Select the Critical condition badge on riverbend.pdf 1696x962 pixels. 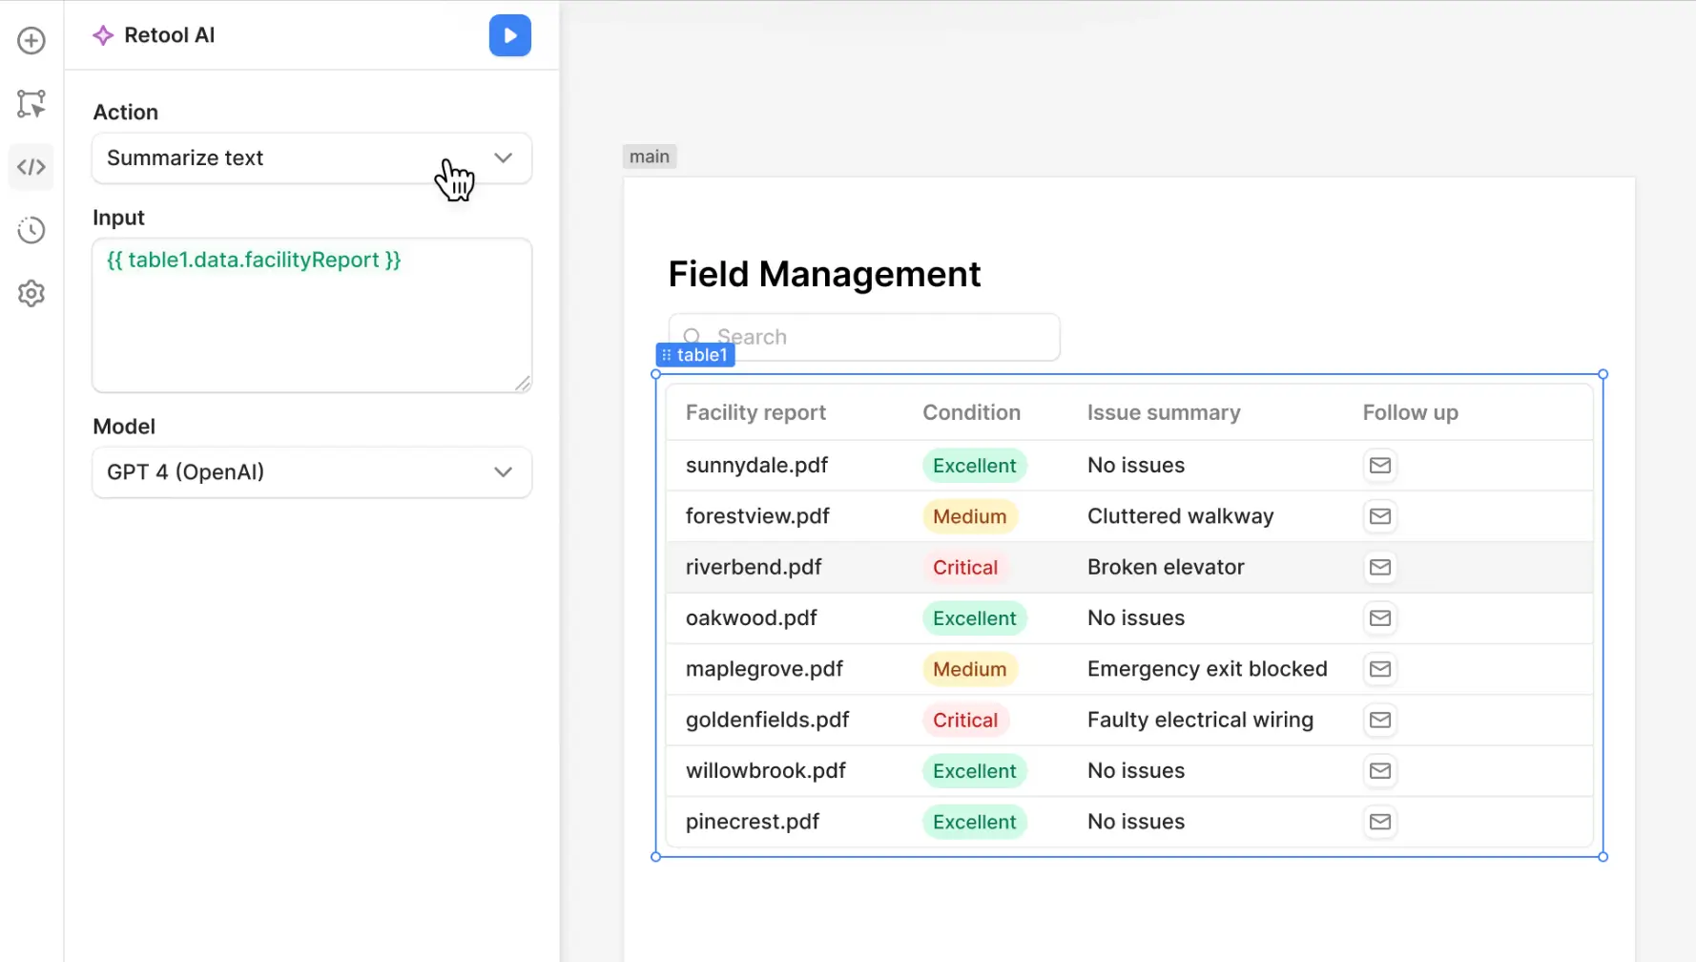[964, 567]
